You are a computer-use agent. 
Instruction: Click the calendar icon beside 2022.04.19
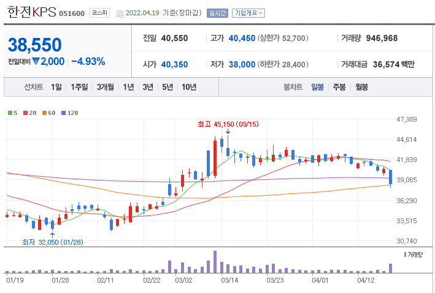(120, 14)
